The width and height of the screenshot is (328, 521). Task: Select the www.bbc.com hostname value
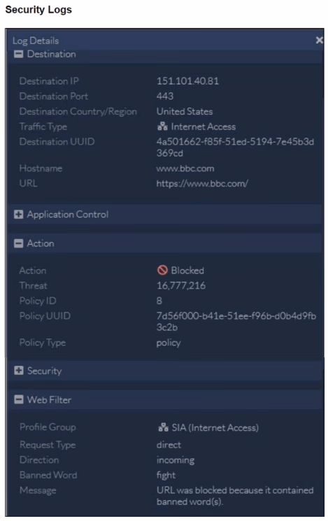point(185,169)
